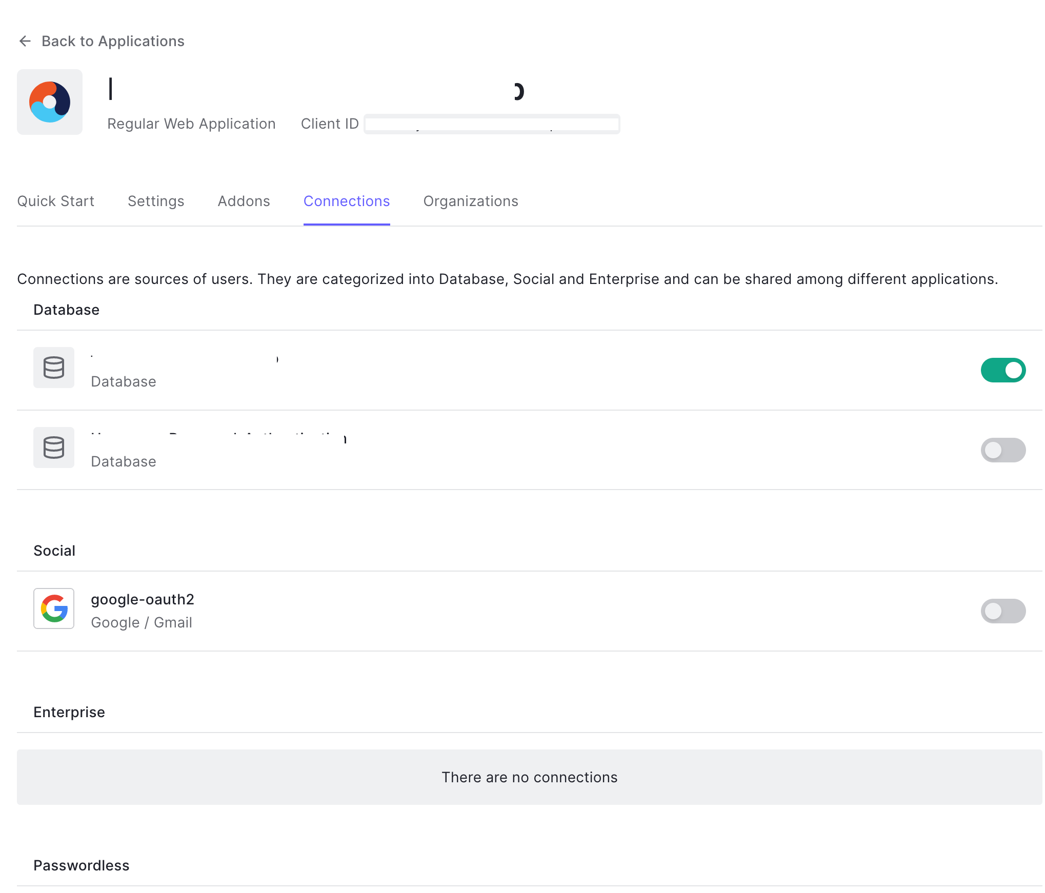Disable the first database connection toggle
1045x893 pixels.
coord(1002,370)
